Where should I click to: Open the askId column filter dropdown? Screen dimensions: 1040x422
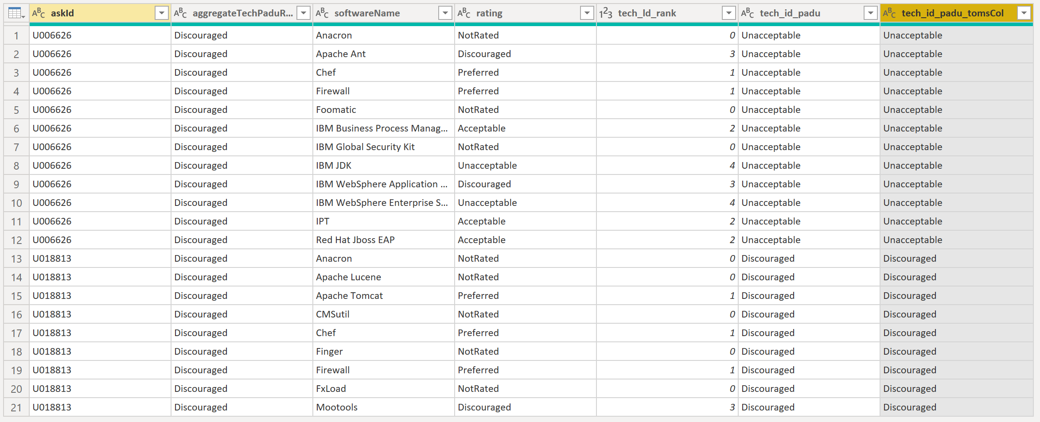pos(162,13)
